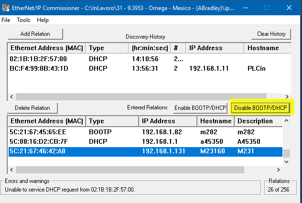Click Entered Relations scroll up arrow
The height and width of the screenshot is (203, 302).
pos(286,121)
